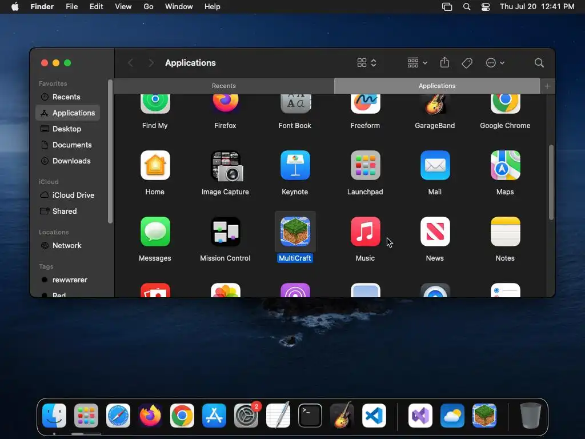Open Downloads in the sidebar
Viewport: 585px width, 439px height.
click(67, 161)
